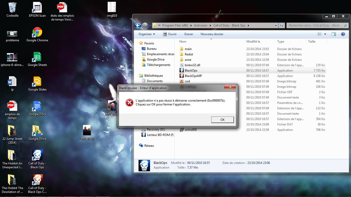The height and width of the screenshot is (197, 351).
Task: Click Graver in the Explorer toolbar
Action: (x=189, y=34)
